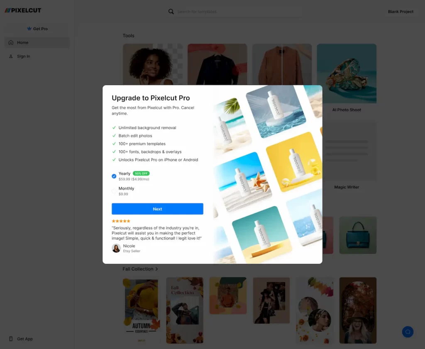The height and width of the screenshot is (349, 425).
Task: Open the Magic Writer tool
Action: click(x=347, y=151)
